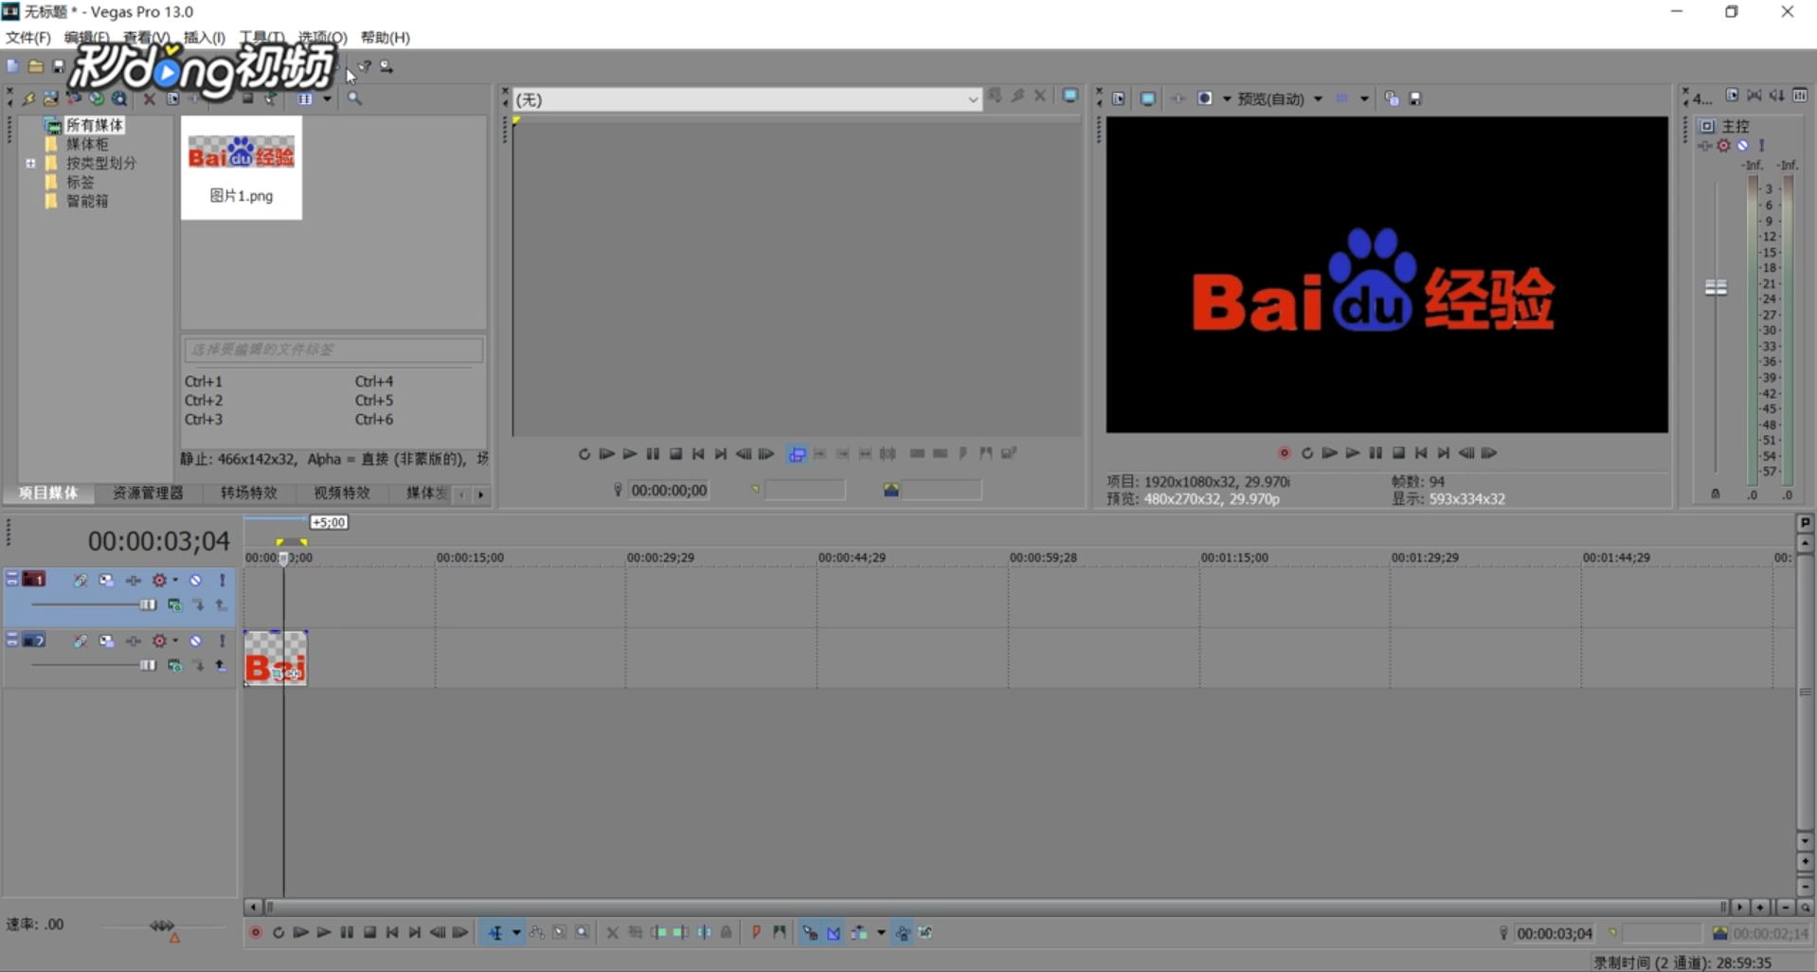Select the 图片1.png media thumbnail
The width and height of the screenshot is (1817, 972).
pos(242,168)
